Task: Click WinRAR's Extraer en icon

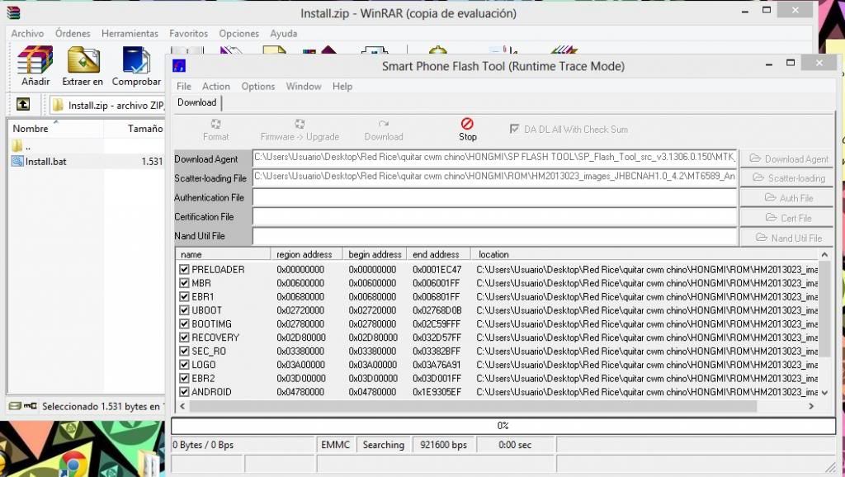Action: 83,66
